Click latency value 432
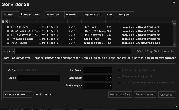179x110 pixels. coord(109,39)
